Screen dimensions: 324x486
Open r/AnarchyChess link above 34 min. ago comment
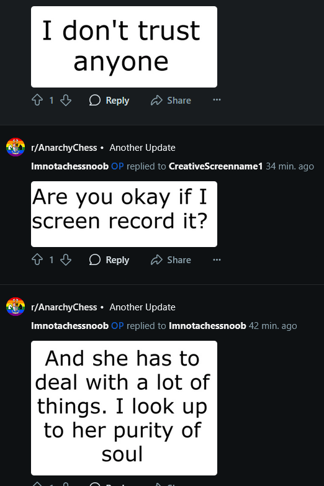click(x=64, y=148)
